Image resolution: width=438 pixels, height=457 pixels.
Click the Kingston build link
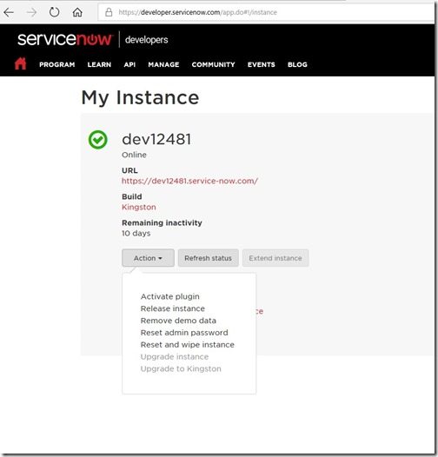[139, 208]
